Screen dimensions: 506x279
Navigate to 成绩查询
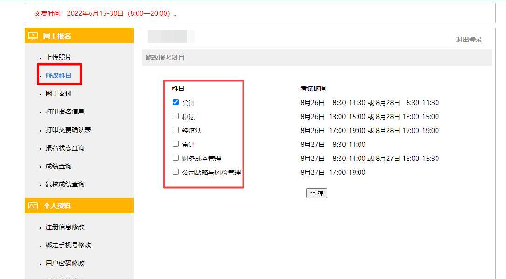(x=58, y=166)
